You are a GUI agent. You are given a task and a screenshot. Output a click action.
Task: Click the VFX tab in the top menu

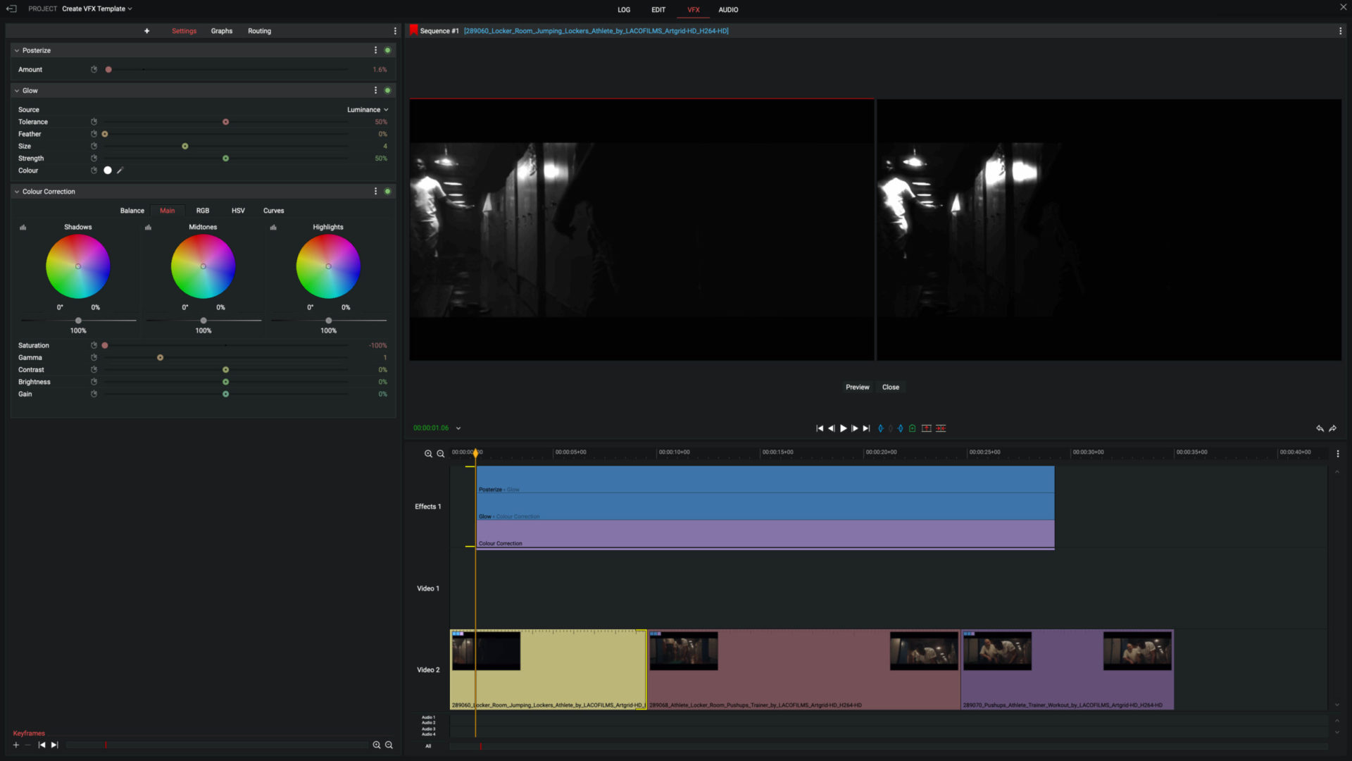point(694,9)
